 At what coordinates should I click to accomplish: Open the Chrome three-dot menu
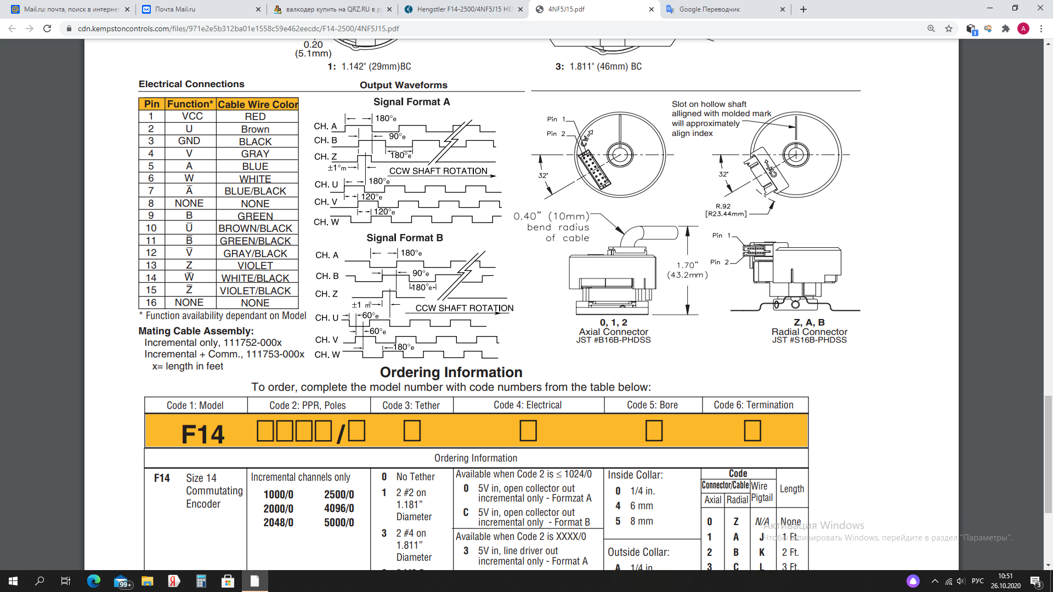pos(1041,29)
